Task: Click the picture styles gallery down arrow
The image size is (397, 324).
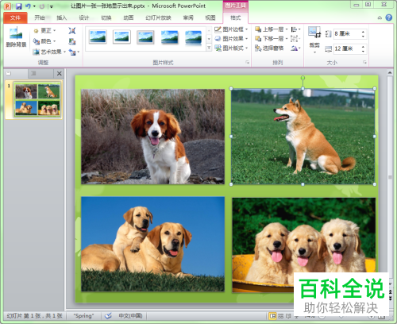Action: (209, 39)
